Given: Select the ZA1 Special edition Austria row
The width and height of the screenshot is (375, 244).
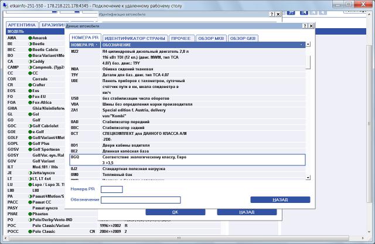Looking at the screenshot, I should (187, 113).
